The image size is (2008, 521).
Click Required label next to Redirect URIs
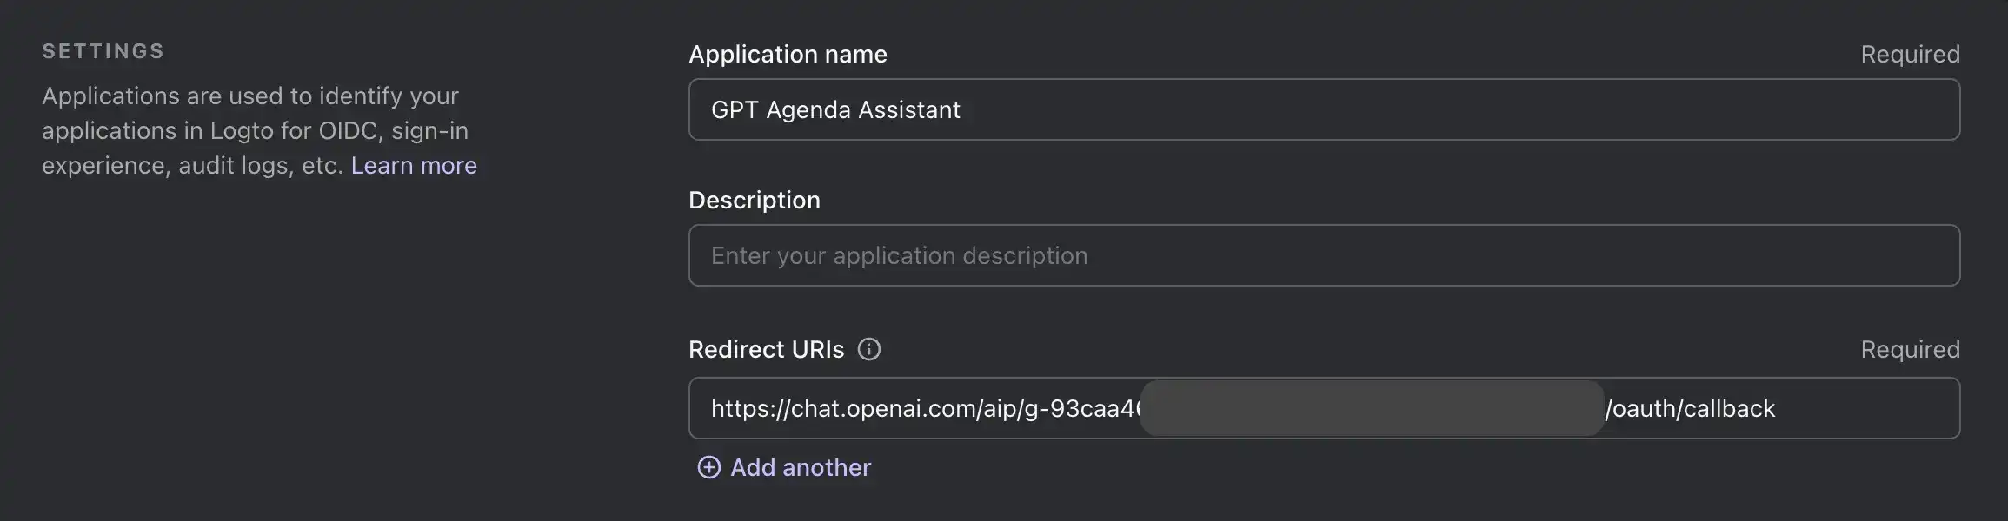click(x=1910, y=349)
